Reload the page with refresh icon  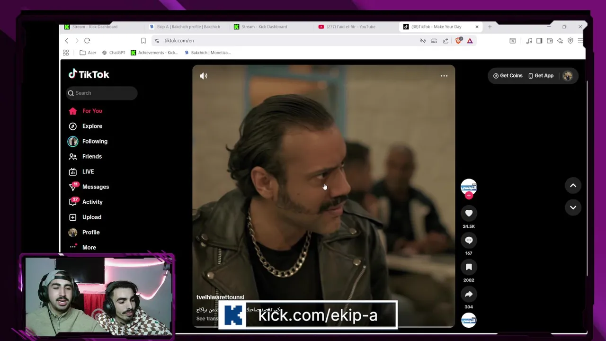tap(87, 41)
